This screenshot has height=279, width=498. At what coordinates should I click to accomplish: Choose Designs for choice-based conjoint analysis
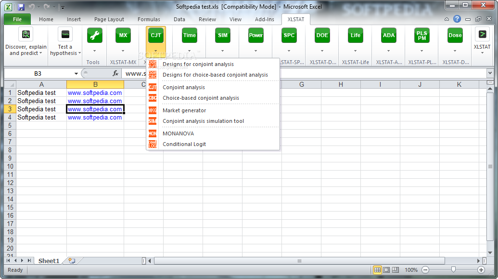[x=213, y=75]
